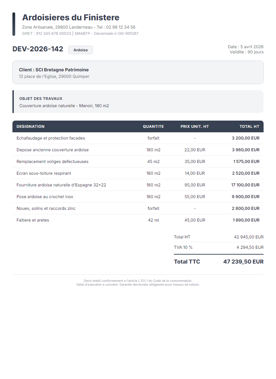Select the SIRET and SMABTP line

point(80,33)
